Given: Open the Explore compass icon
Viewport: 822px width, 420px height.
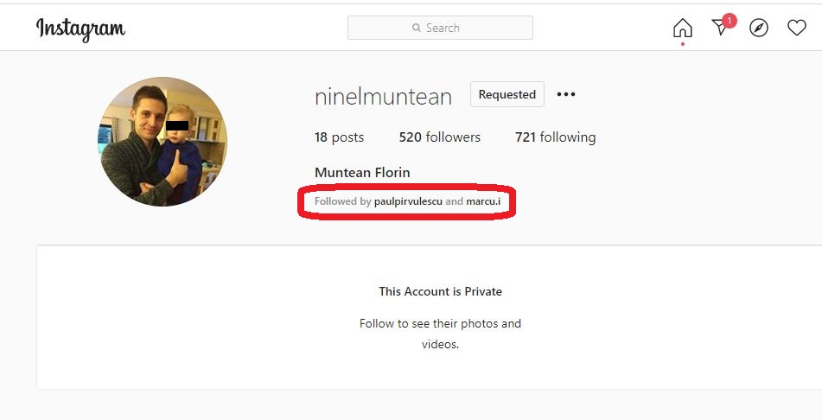Looking at the screenshot, I should pyautogui.click(x=759, y=29).
